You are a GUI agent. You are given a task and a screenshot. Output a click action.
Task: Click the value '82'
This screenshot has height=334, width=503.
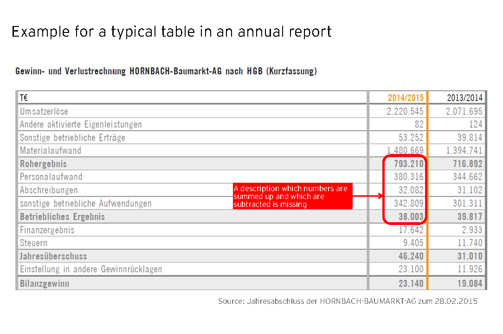[419, 124]
